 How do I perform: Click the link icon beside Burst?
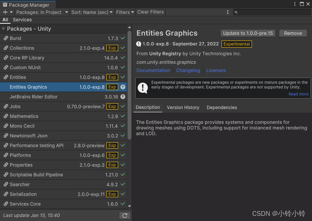click(x=6, y=38)
